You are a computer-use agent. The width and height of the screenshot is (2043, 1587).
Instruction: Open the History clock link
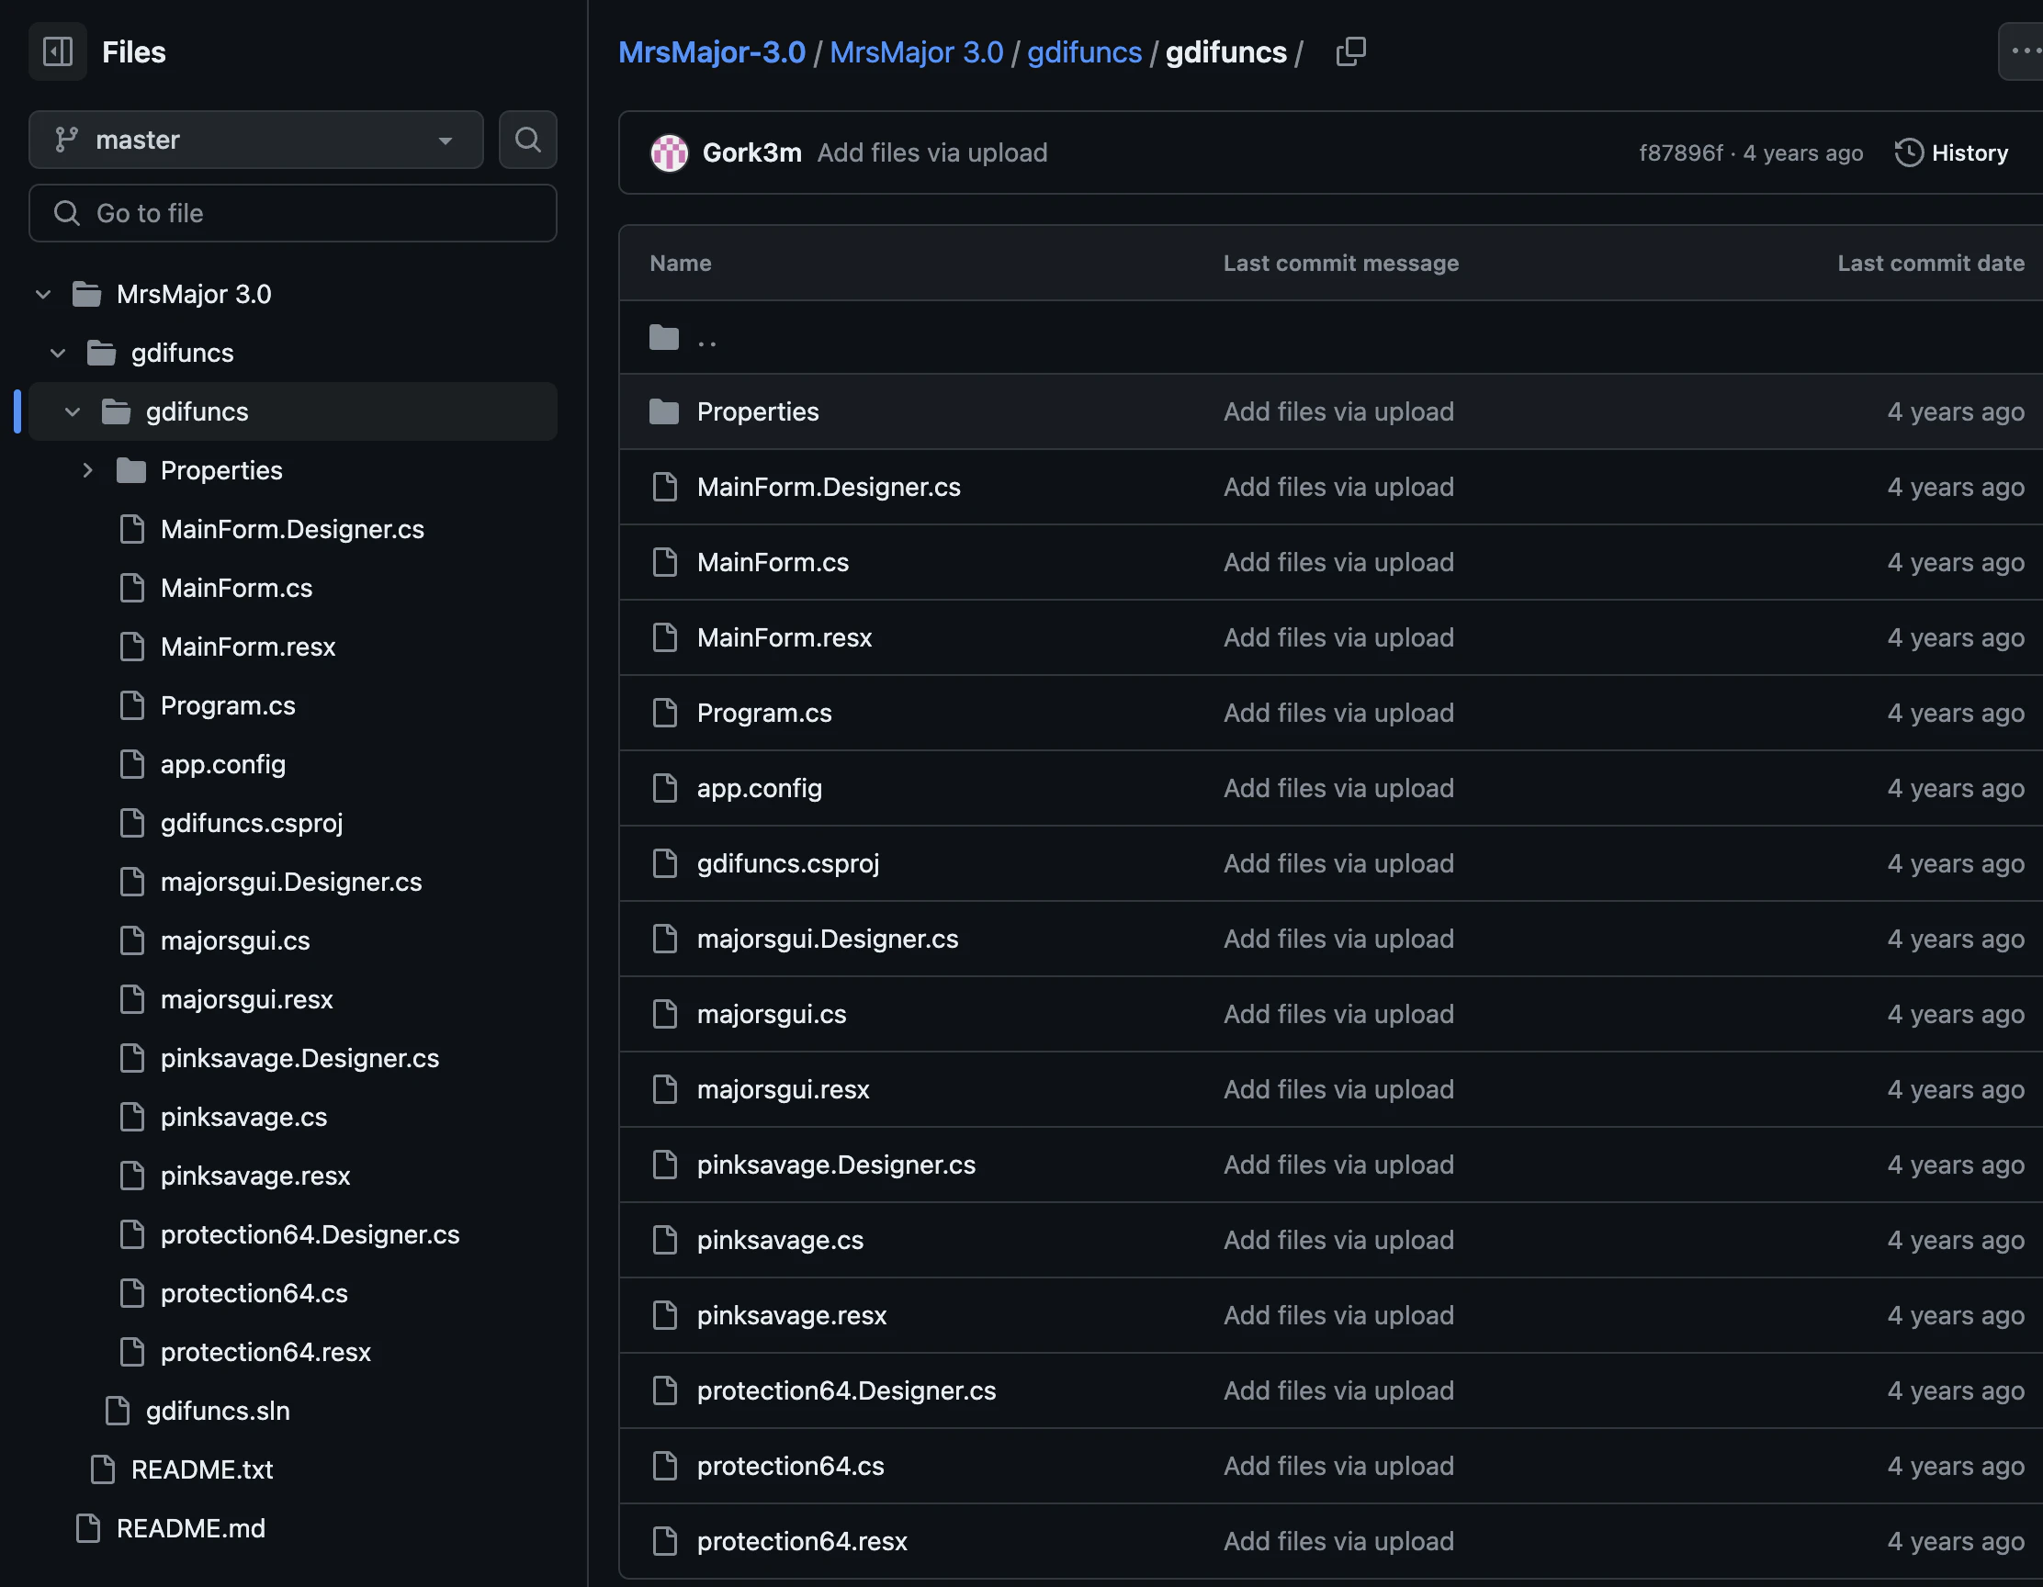1951,152
